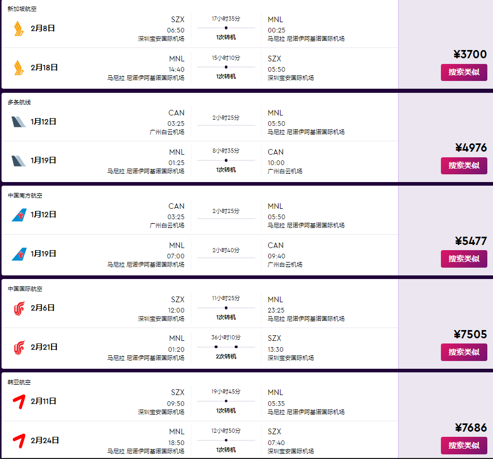Click the 36小时10分 flight duration
493x459 pixels.
tap(226, 337)
